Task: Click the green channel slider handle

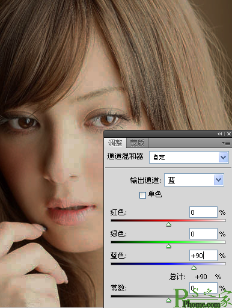Action: (169, 246)
